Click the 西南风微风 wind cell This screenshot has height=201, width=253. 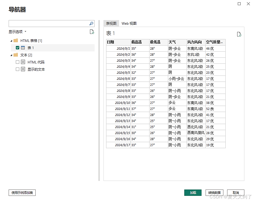coord(196,133)
